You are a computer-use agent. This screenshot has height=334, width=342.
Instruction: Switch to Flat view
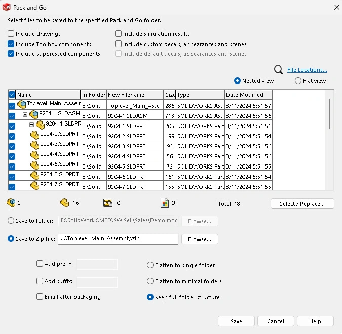pos(298,81)
